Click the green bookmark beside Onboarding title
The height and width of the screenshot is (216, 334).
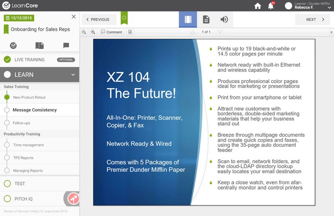(x=6, y=29)
